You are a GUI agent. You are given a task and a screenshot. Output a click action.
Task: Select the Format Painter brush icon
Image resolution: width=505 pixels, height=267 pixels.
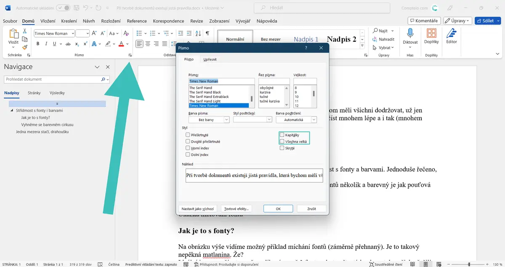pos(25,48)
